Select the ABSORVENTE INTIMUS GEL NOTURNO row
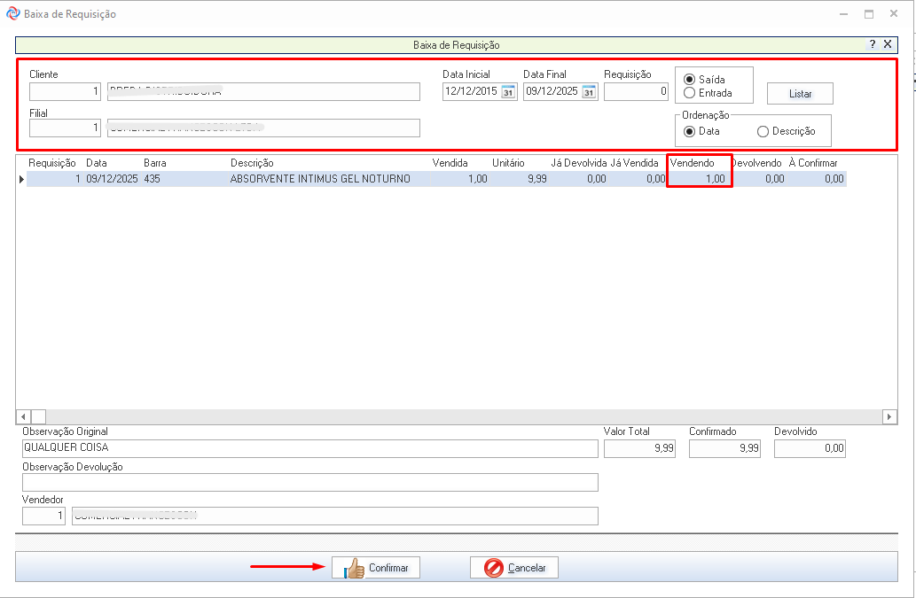 [x=319, y=179]
